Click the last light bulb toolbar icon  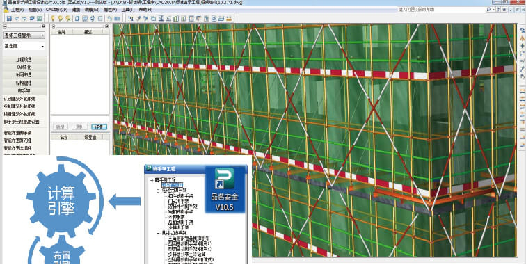pos(68,19)
